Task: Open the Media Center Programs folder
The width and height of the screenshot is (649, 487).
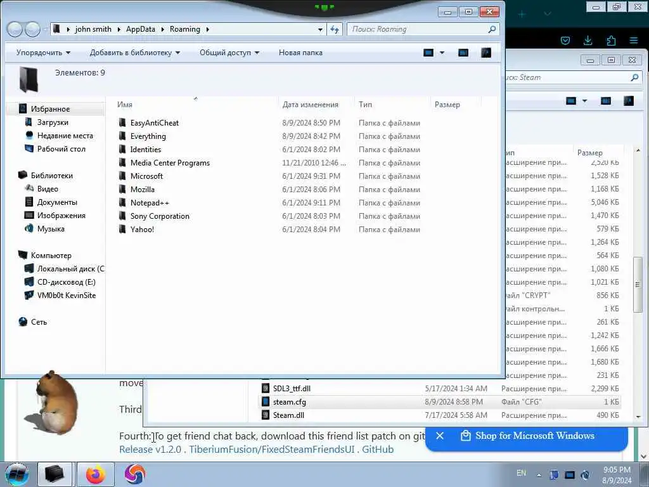Action: tap(170, 163)
